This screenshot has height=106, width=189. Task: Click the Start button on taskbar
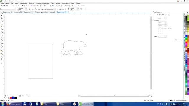(x=3, y=104)
